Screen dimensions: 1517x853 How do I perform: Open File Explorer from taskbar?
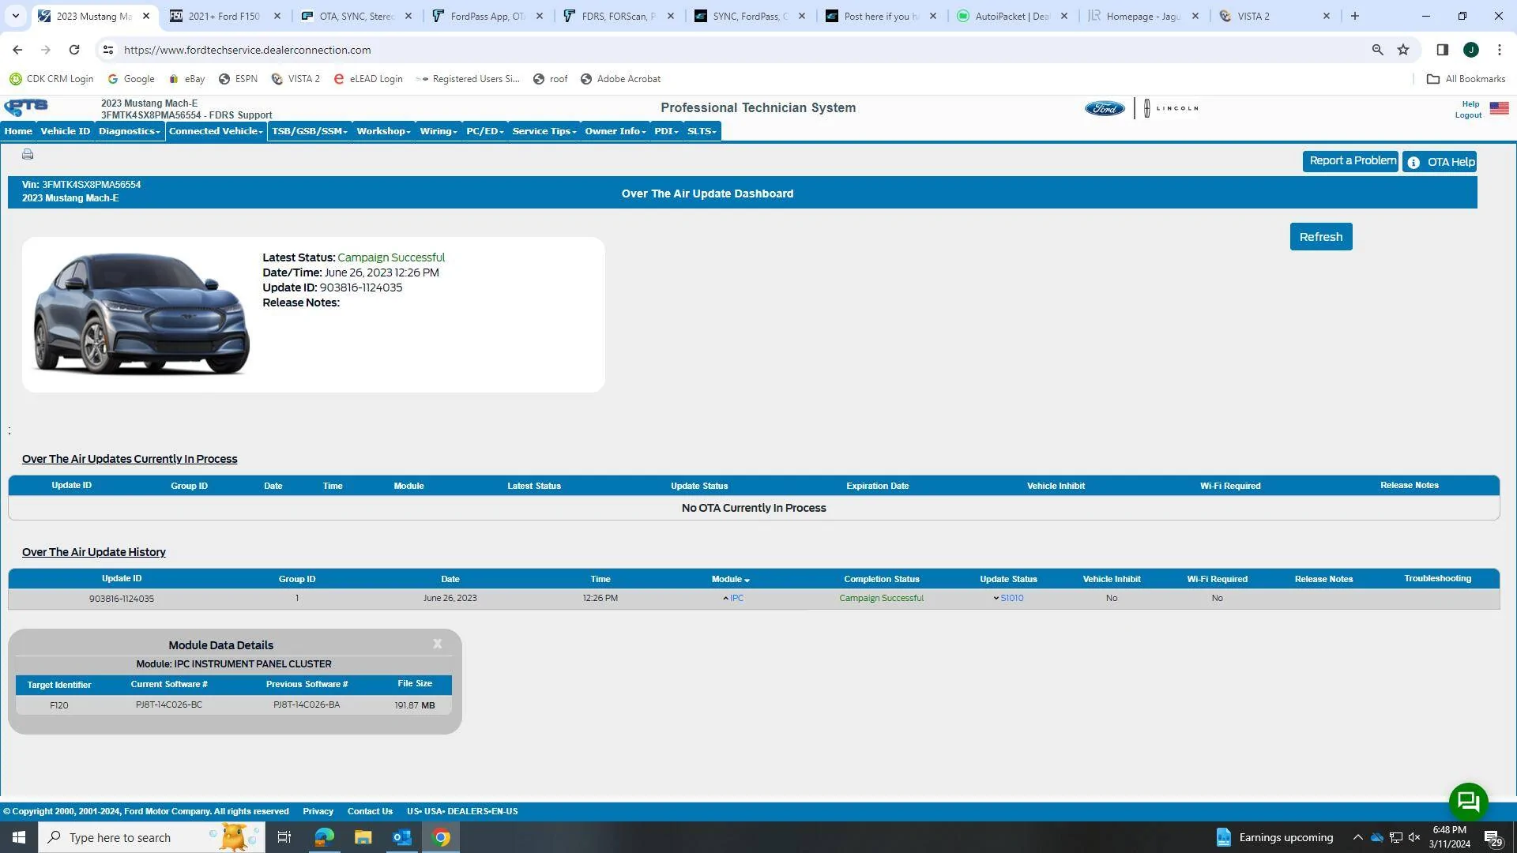coord(363,837)
